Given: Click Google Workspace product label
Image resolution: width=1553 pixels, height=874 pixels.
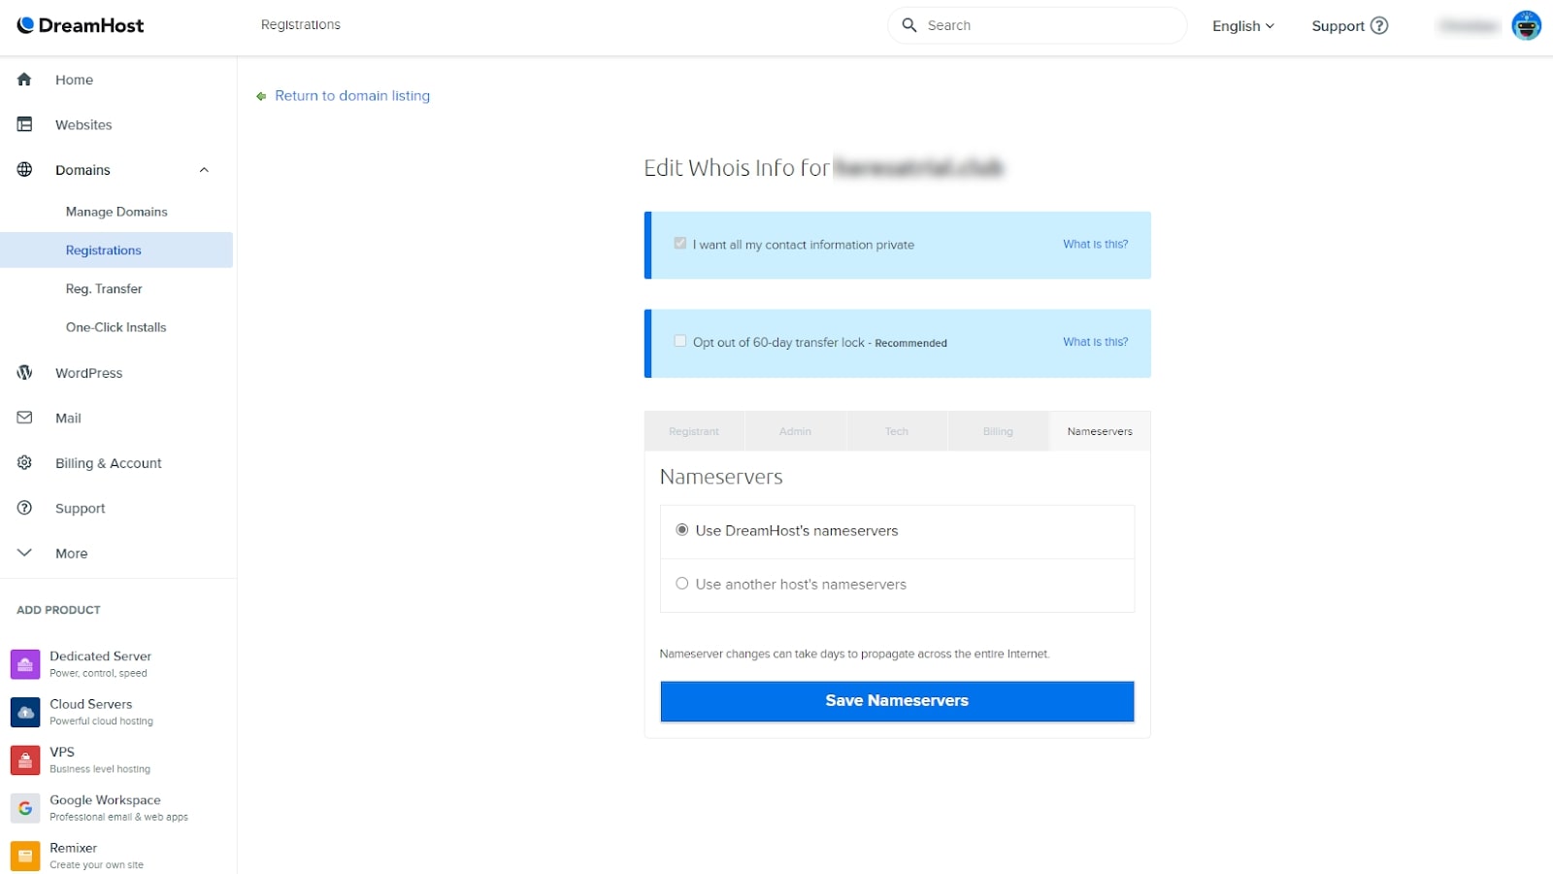Looking at the screenshot, I should 105,800.
